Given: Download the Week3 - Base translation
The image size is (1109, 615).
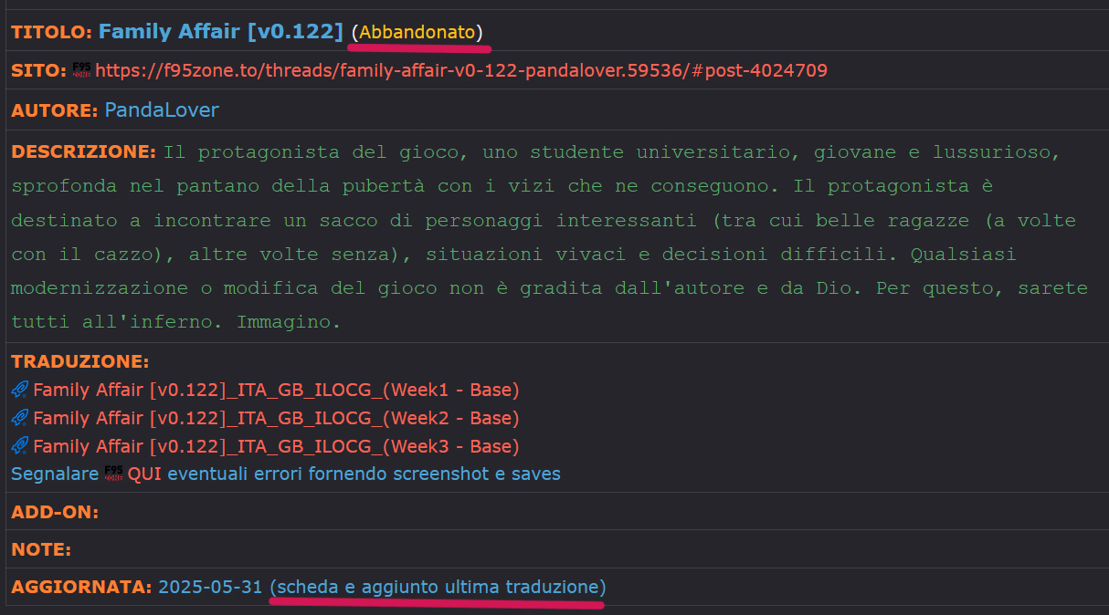Looking at the screenshot, I should click(x=276, y=447).
